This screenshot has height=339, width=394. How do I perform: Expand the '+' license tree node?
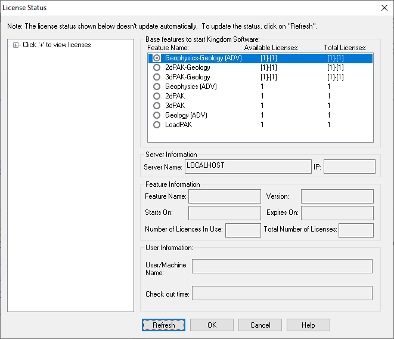click(x=16, y=45)
